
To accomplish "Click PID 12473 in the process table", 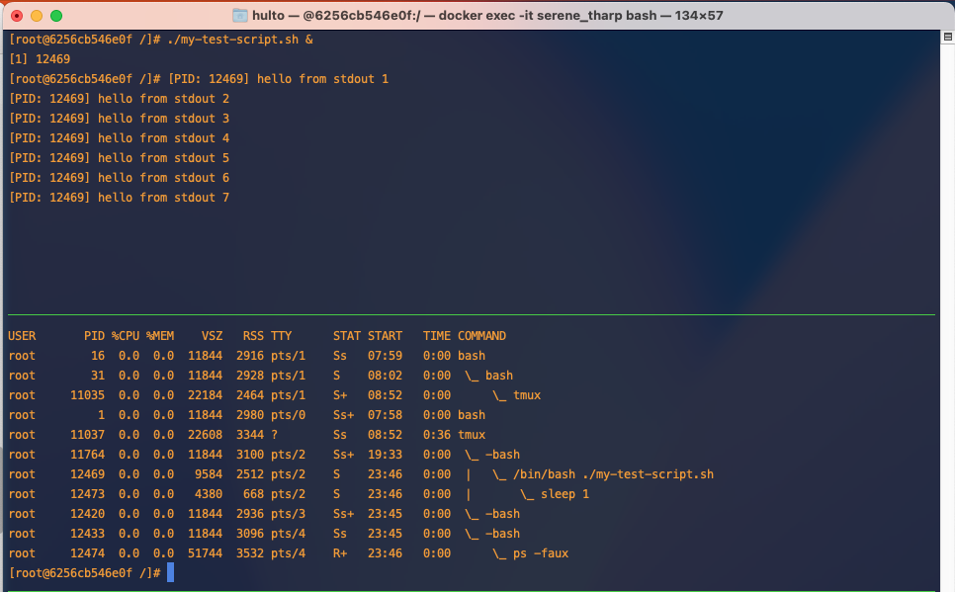I will pos(88,494).
